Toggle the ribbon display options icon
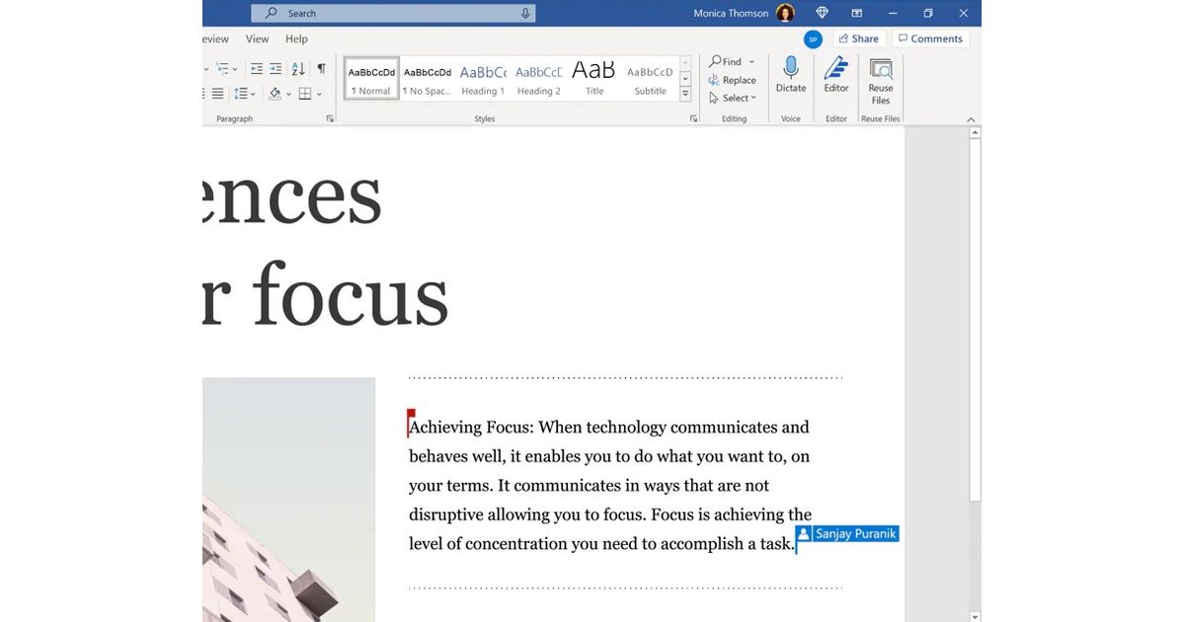 [x=856, y=13]
